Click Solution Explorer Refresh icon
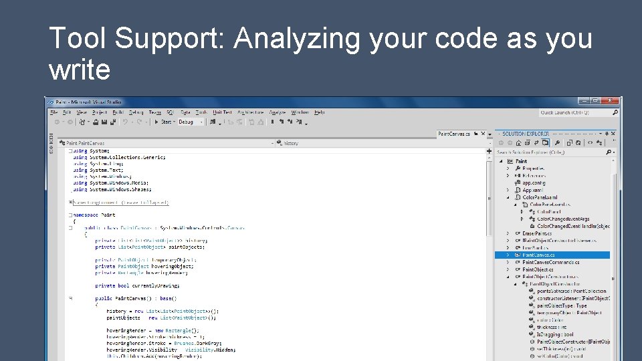The image size is (642, 361). pos(578,143)
